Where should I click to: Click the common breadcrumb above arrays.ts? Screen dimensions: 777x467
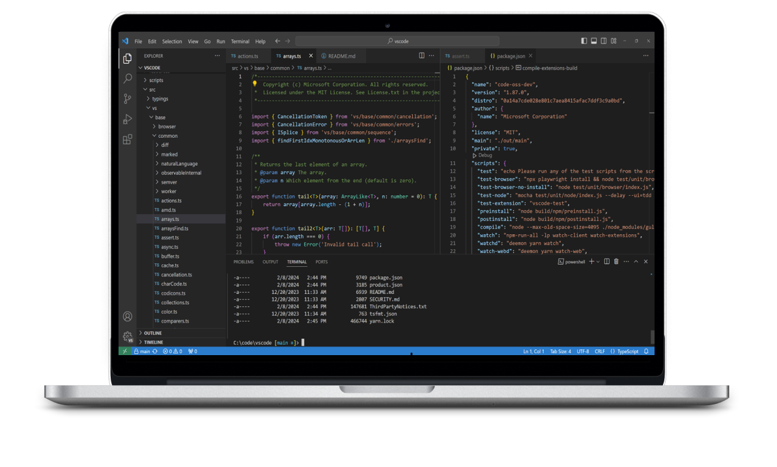point(280,68)
